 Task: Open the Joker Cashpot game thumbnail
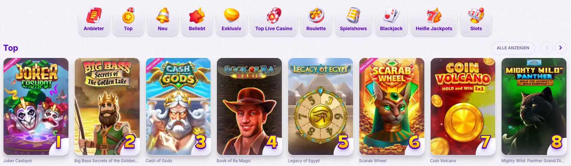[x=36, y=107]
